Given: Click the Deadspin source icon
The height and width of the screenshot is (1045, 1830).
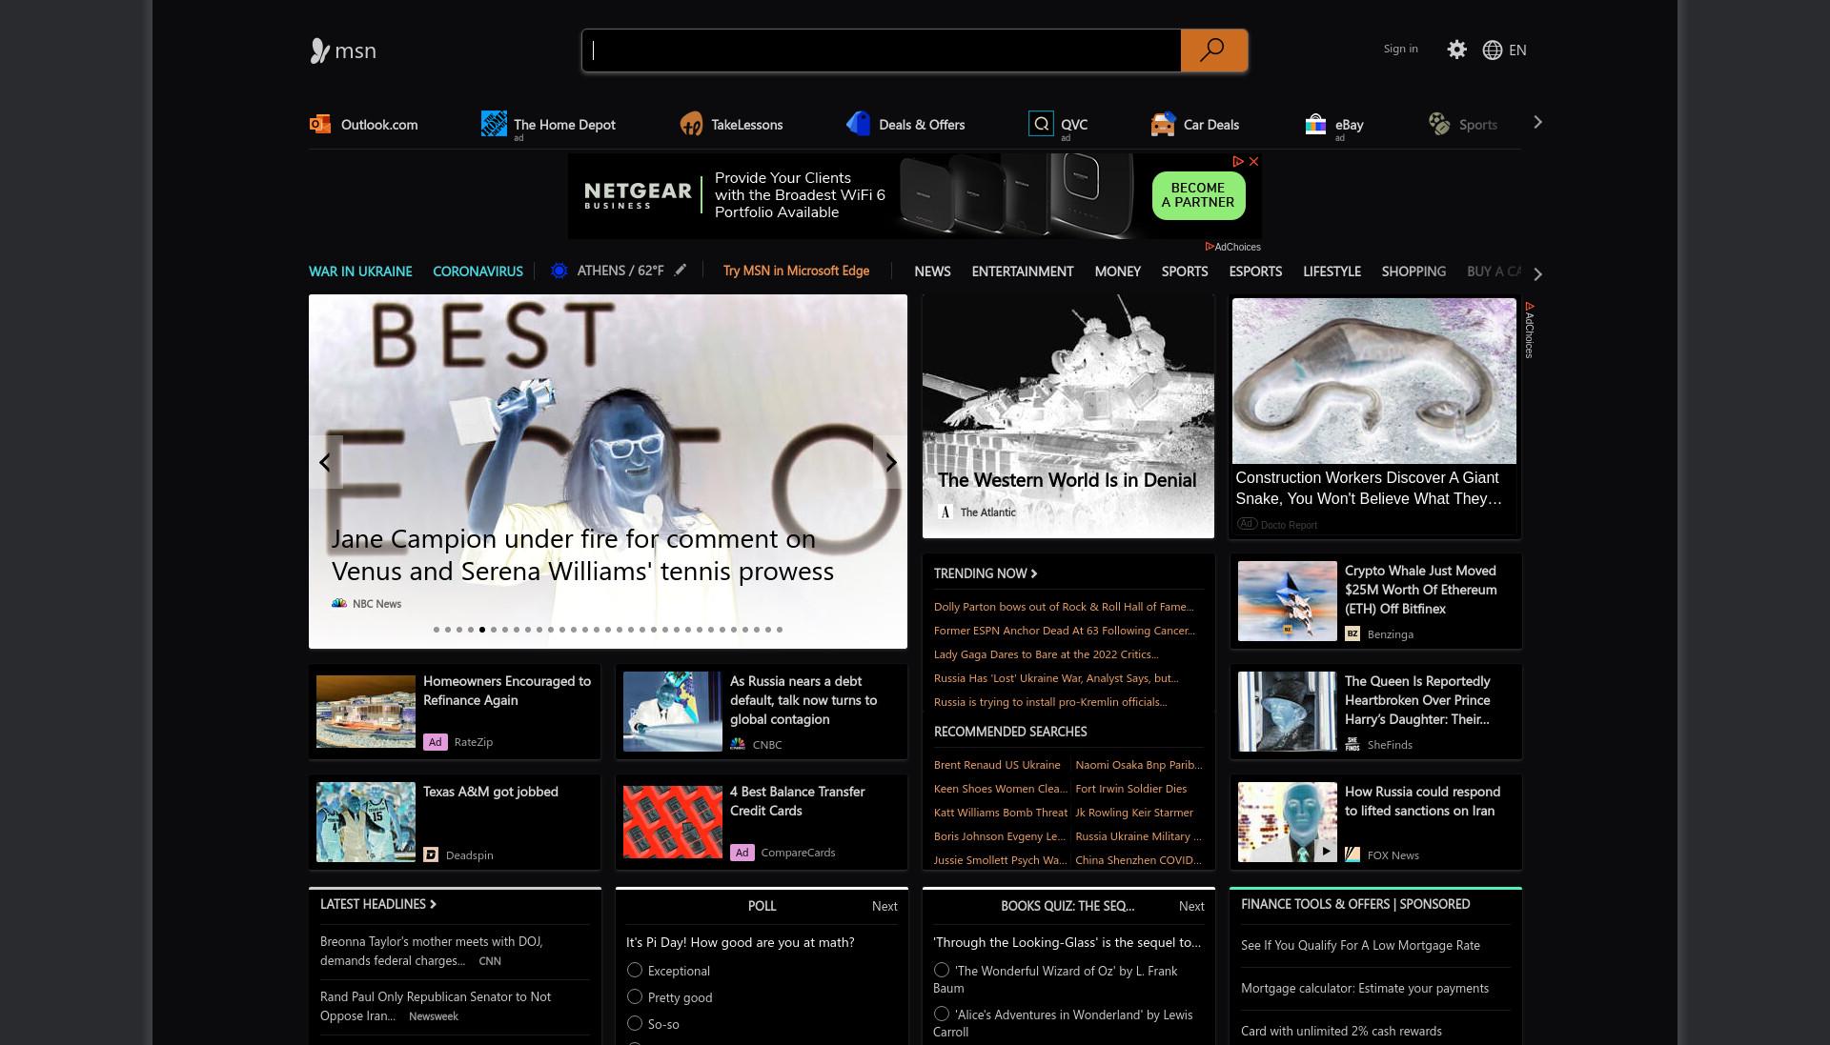Looking at the screenshot, I should 431,854.
